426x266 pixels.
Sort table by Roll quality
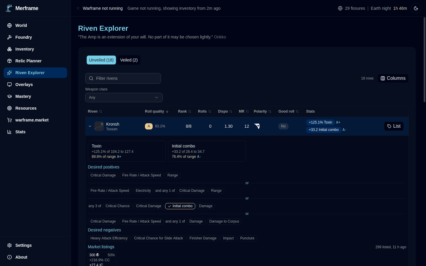[157, 111]
